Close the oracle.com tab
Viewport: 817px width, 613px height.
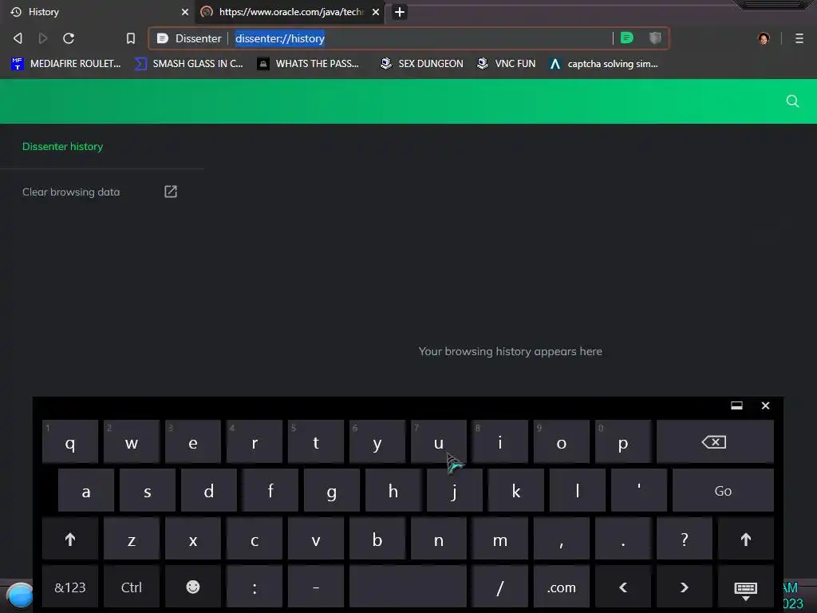point(375,12)
